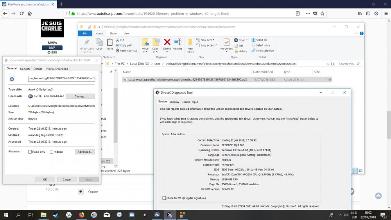
Task: Open address bar history dropdown chevron
Action: click(328, 64)
